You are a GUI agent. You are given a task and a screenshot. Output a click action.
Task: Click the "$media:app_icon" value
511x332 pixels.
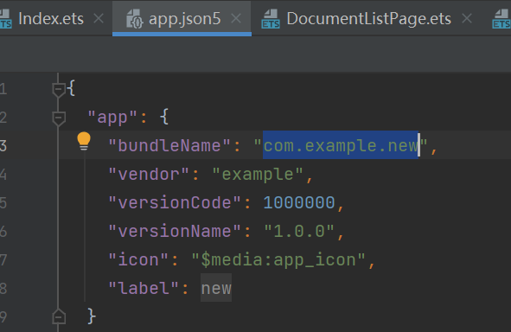coord(278,260)
